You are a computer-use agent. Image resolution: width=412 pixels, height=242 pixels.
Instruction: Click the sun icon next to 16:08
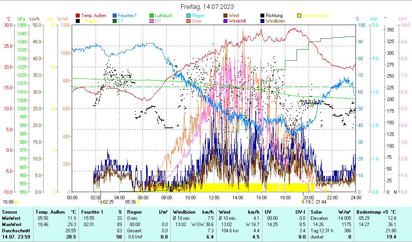(x=16, y=202)
